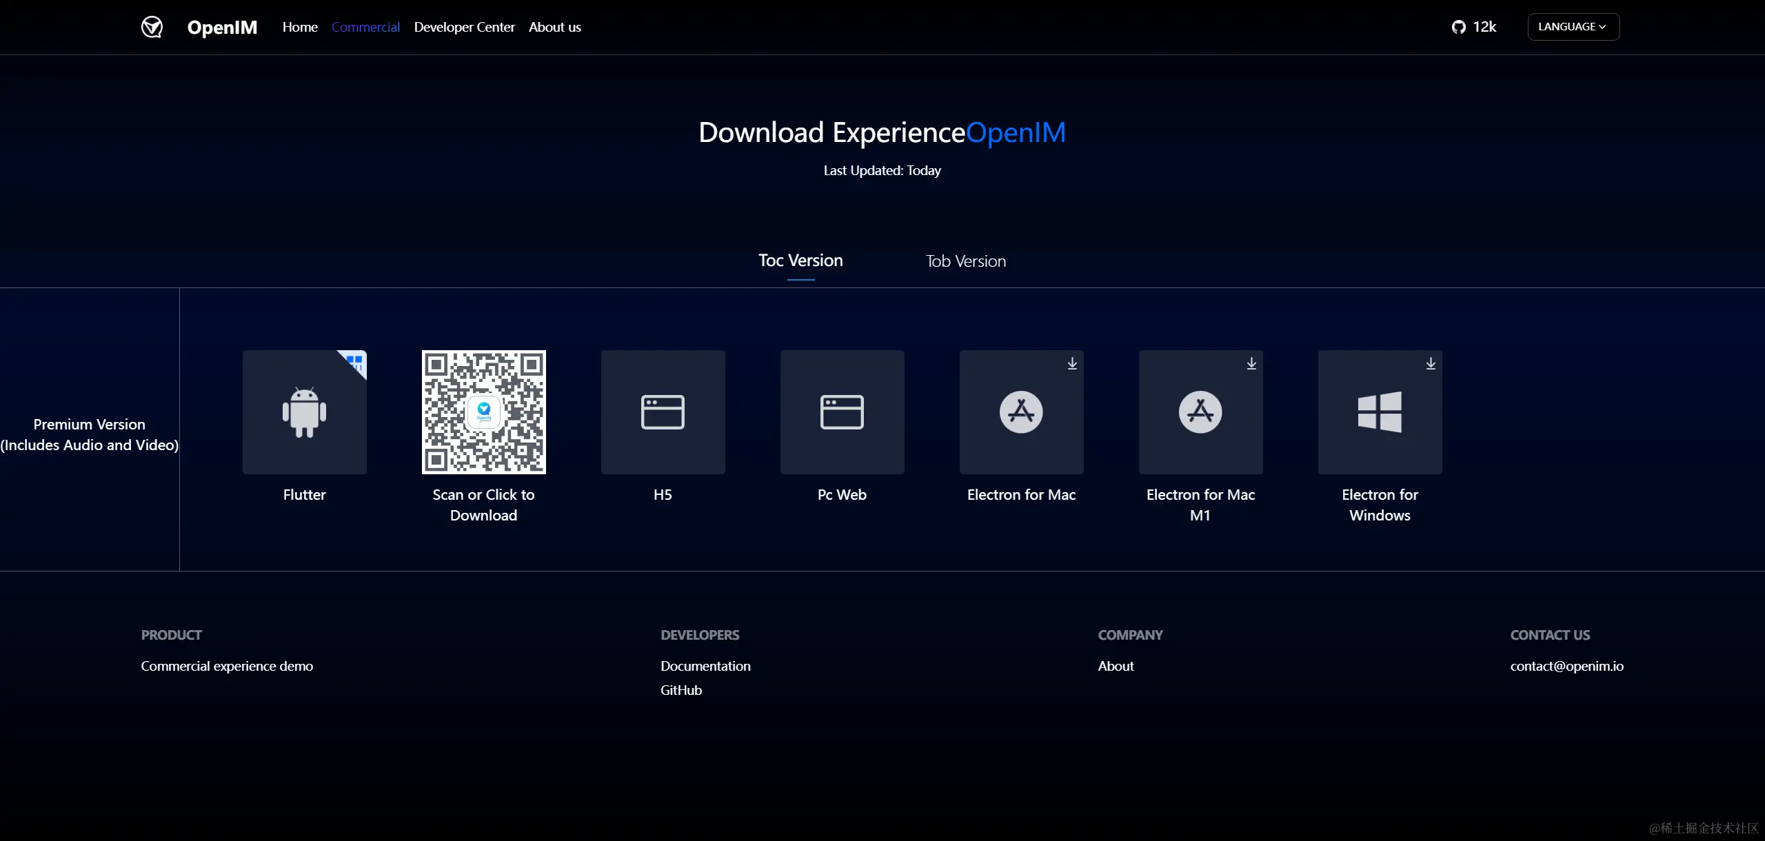The width and height of the screenshot is (1765, 841).
Task: Expand the LANGUAGE dropdown
Action: tap(1573, 27)
